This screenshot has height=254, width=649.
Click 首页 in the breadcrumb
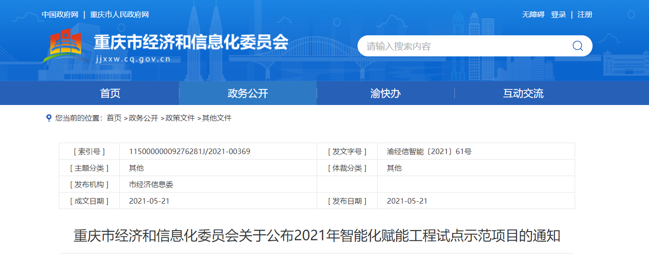pos(114,118)
